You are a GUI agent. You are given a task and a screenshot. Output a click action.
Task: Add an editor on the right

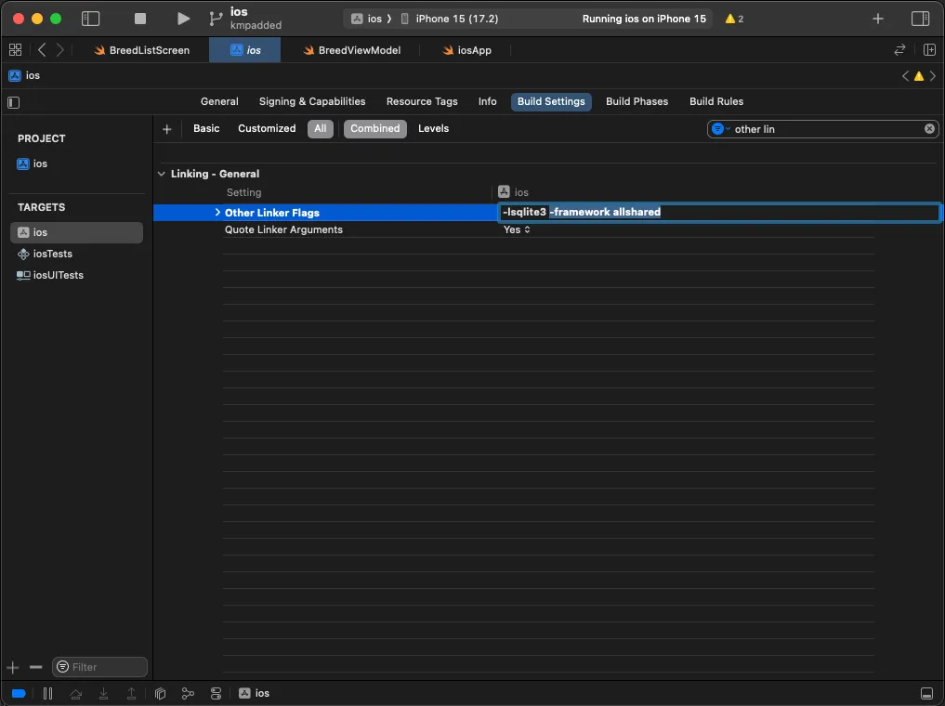tap(929, 50)
